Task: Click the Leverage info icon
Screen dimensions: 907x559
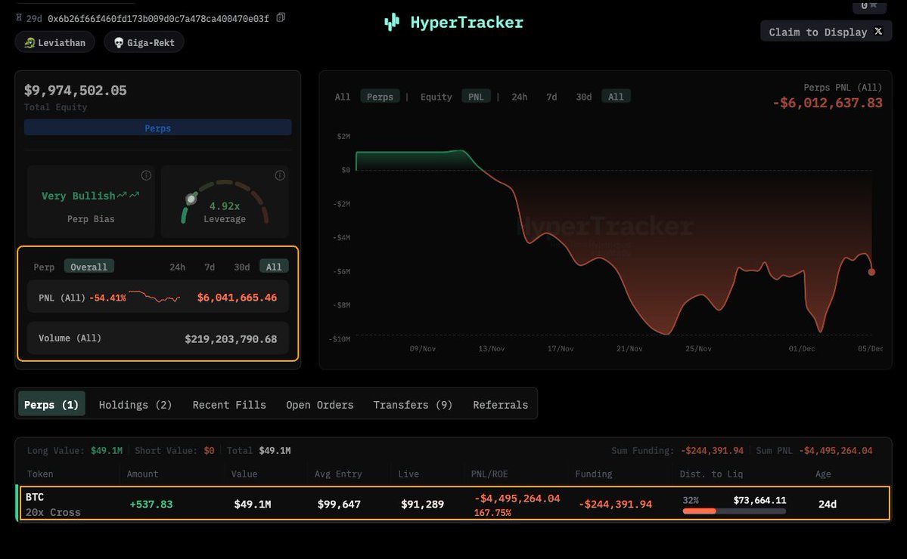Action: point(280,175)
